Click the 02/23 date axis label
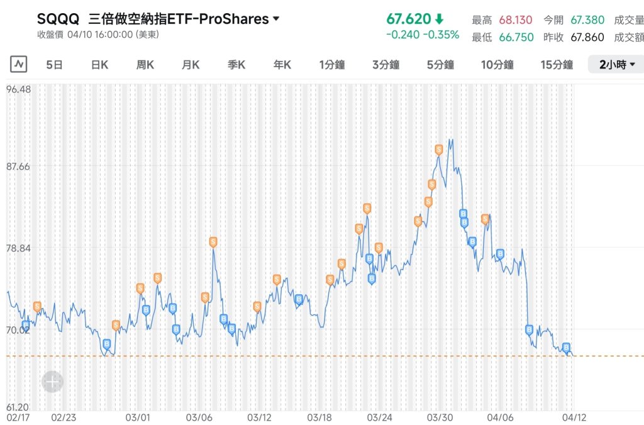Image resolution: width=644 pixels, height=425 pixels. click(64, 417)
